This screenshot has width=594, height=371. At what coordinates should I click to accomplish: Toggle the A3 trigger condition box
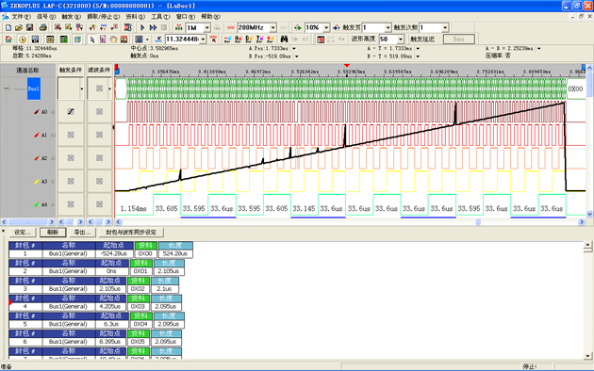(71, 181)
